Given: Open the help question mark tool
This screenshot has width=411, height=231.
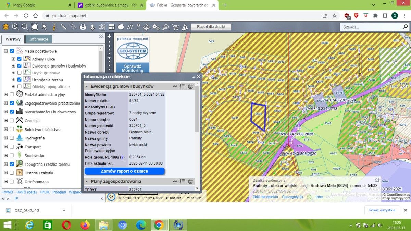Looking at the screenshot, I should point(138,27).
